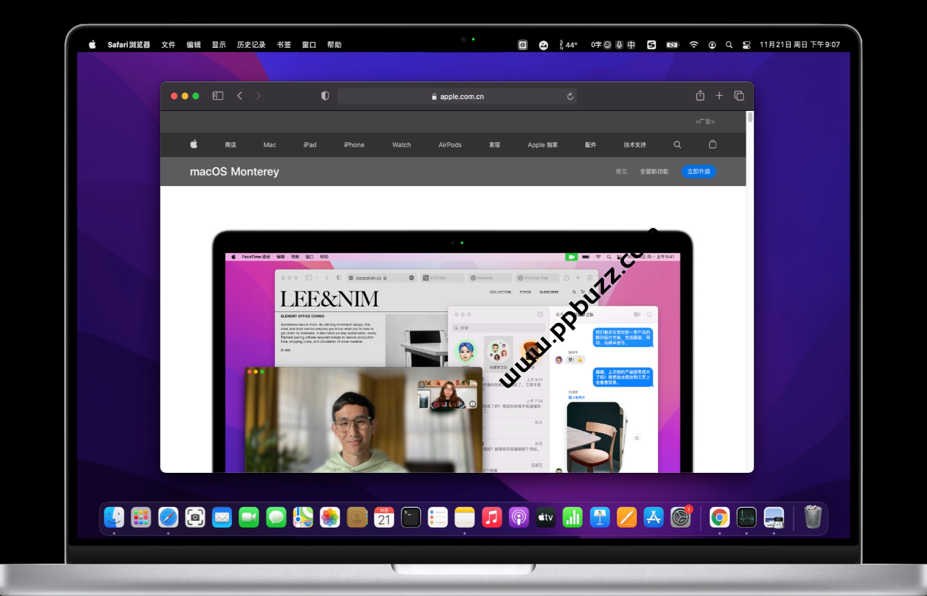Viewport: 927px width, 596px height.
Task: Click the Apple logo in site navigation
Action: (x=194, y=144)
